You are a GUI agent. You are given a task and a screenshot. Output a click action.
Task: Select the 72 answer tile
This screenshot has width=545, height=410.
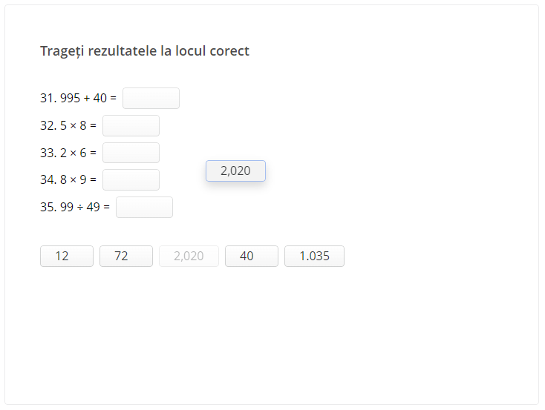click(125, 256)
